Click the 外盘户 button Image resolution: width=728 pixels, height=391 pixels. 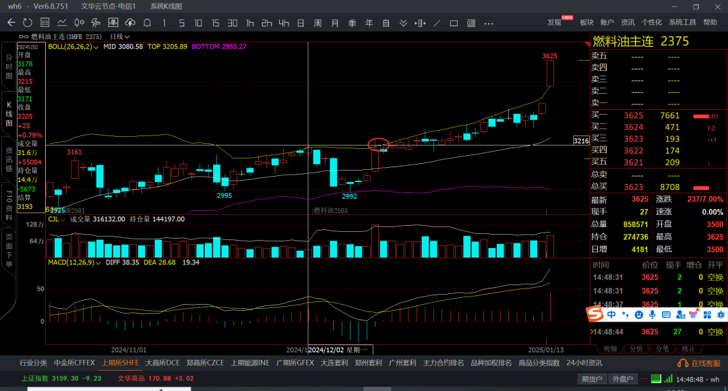[x=621, y=379]
